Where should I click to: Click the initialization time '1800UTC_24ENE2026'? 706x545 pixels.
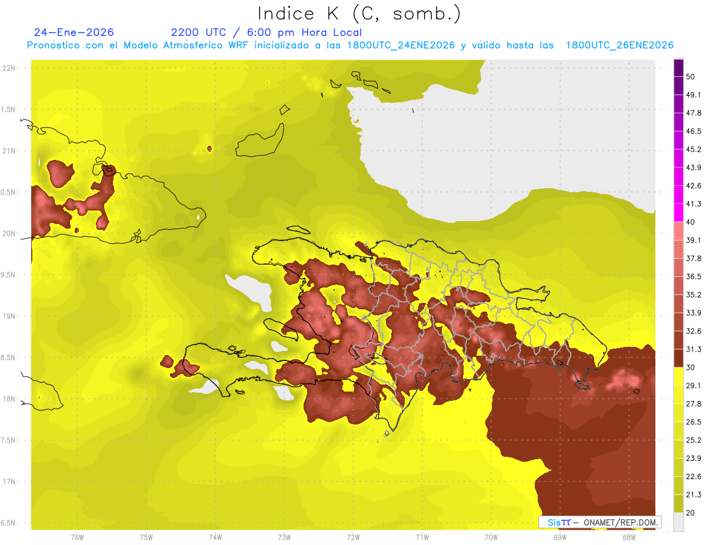(x=401, y=45)
